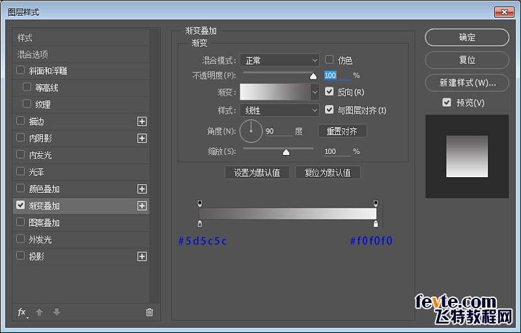Click the 缩放 value field showing 100
Screen dimensions: 521x333
337,151
